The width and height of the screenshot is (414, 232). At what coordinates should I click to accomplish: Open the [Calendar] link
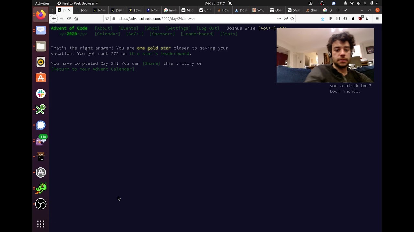(x=107, y=34)
